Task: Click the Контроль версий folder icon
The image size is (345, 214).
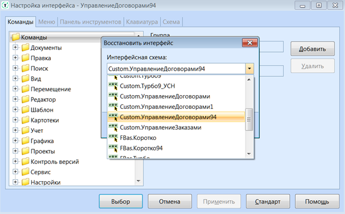Action: (25, 161)
